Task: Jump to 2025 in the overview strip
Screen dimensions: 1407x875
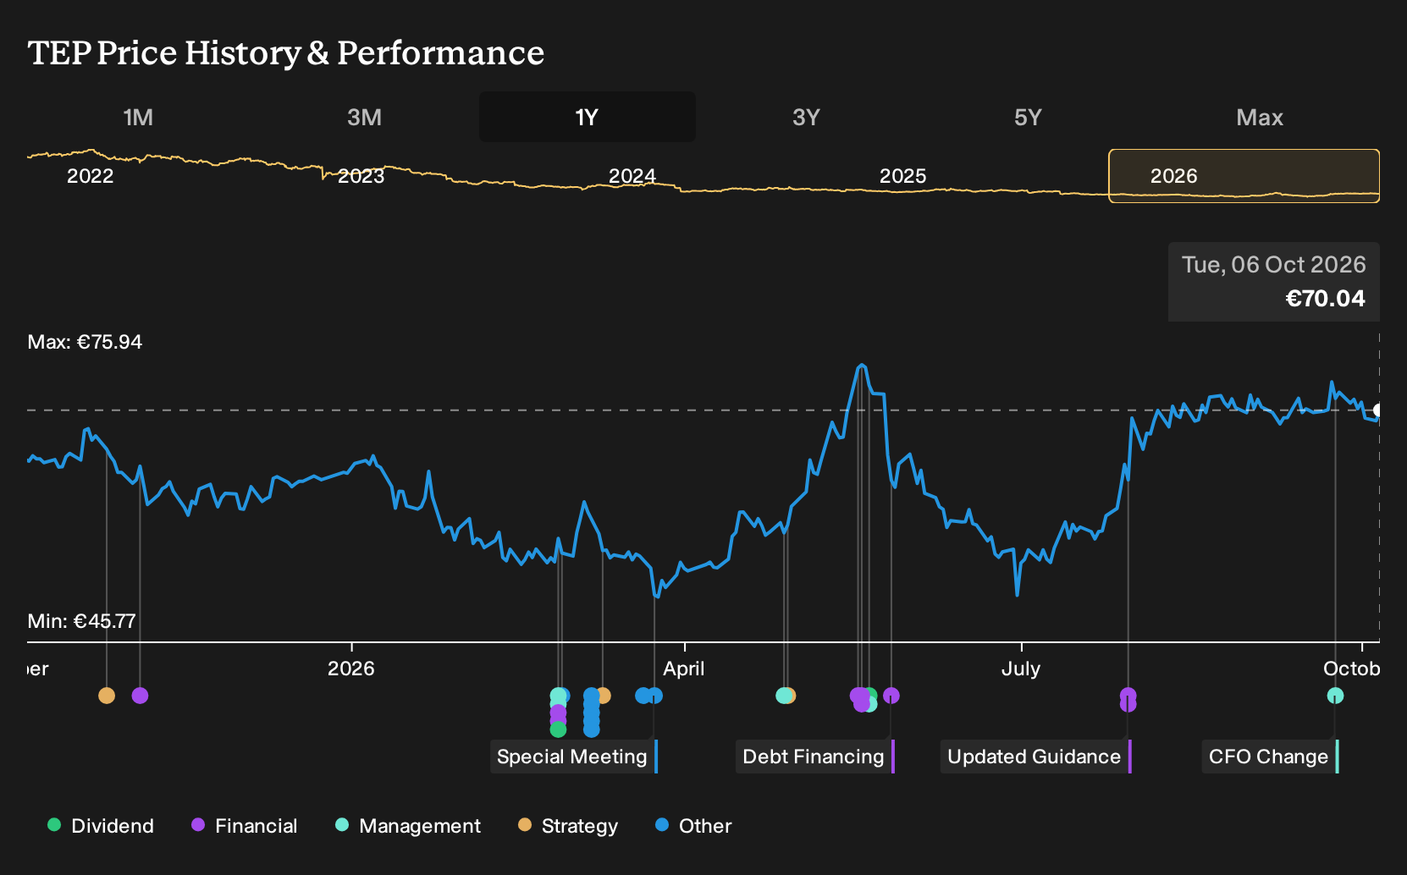Action: pos(903,176)
